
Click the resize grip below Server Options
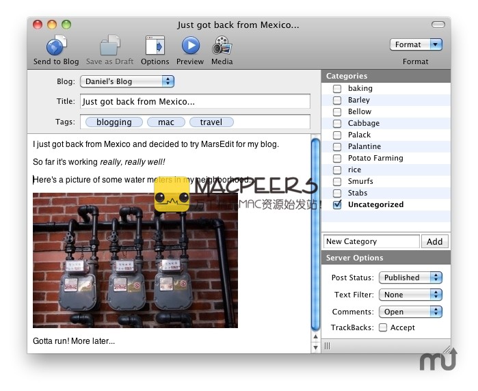click(327, 346)
